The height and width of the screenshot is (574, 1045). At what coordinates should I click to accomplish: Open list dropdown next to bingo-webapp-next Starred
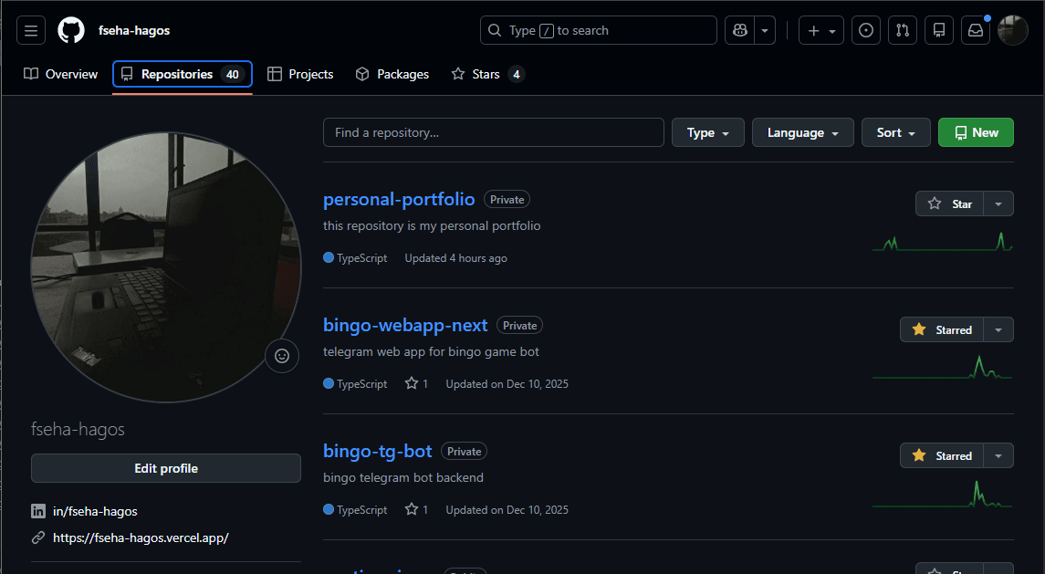click(998, 330)
